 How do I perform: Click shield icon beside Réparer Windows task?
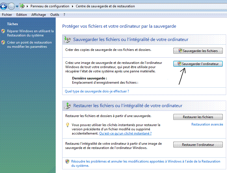[3, 31]
